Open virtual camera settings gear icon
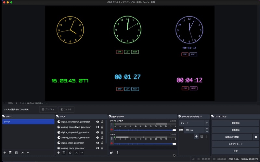Screen dimensions: 260x162 (256, 137)
